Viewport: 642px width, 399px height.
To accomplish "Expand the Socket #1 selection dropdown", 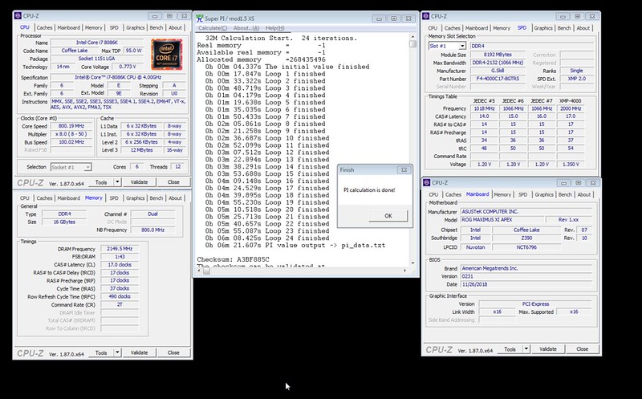I will pos(87,167).
